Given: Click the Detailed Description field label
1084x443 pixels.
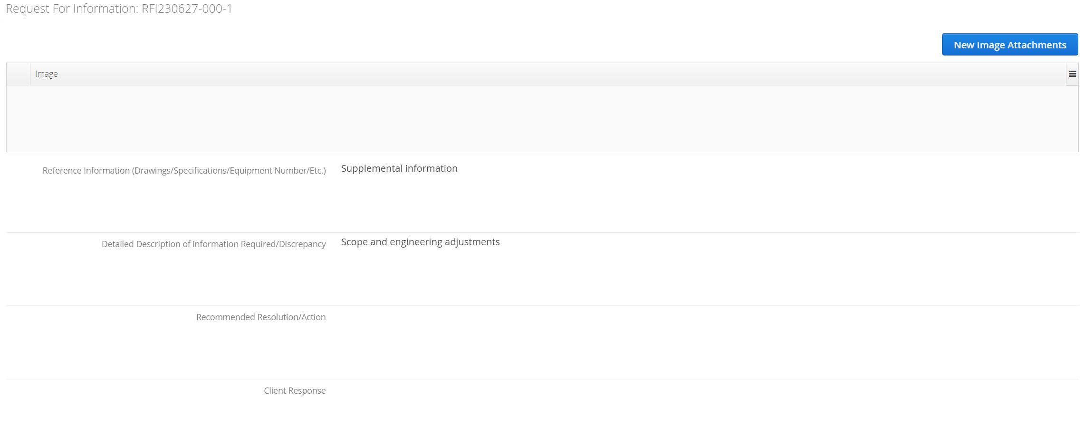Looking at the screenshot, I should coord(213,244).
